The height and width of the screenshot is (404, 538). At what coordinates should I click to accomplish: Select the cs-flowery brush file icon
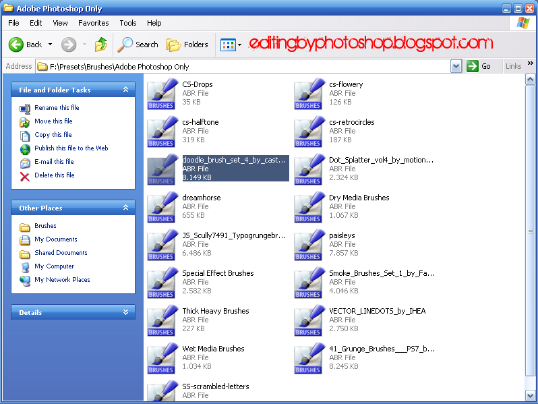(x=309, y=94)
